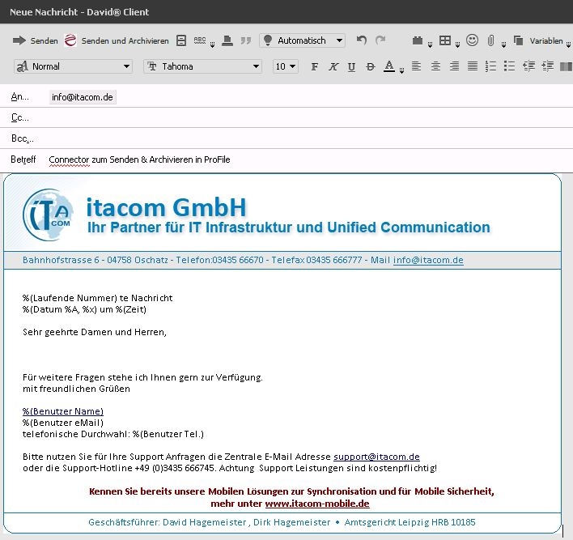The width and height of the screenshot is (573, 540).
Task: Click the '%(Benutzer eMail)' line
Action: pyautogui.click(x=63, y=423)
